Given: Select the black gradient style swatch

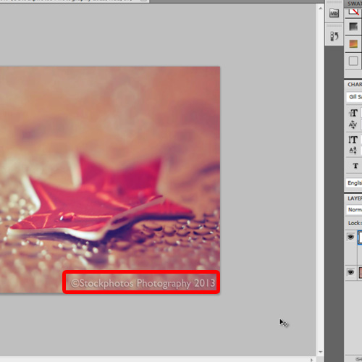Looking at the screenshot, I should [353, 27].
